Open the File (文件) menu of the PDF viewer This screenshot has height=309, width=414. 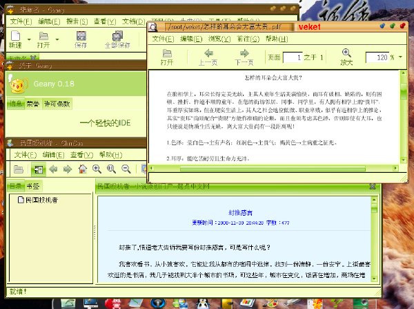pos(163,39)
